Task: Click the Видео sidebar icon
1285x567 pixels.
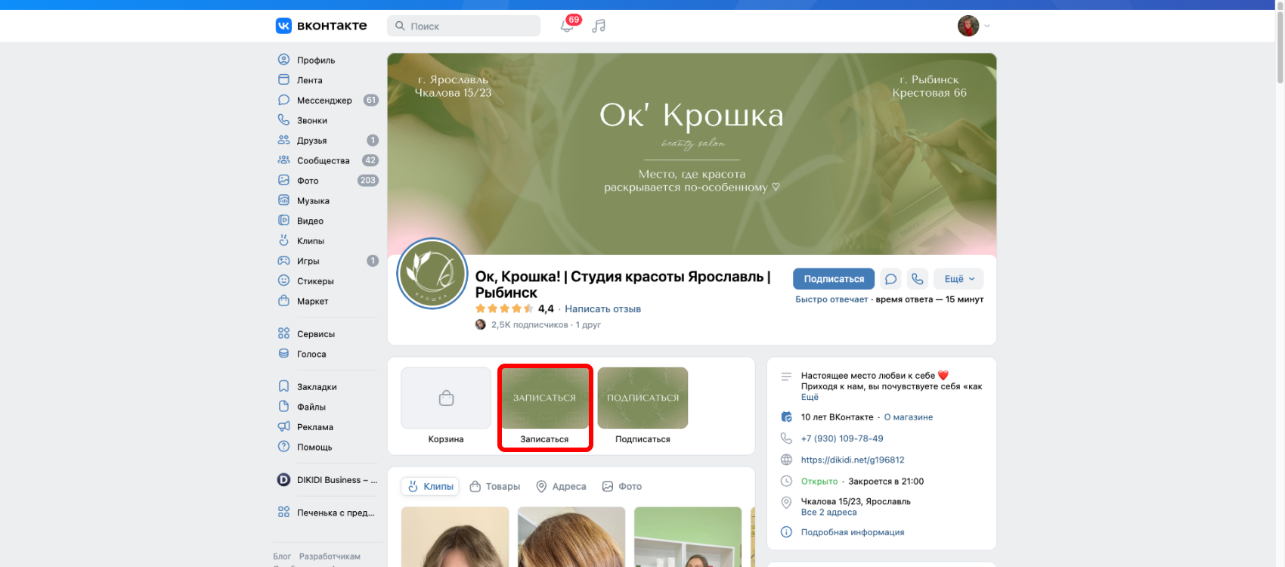Action: pos(283,220)
